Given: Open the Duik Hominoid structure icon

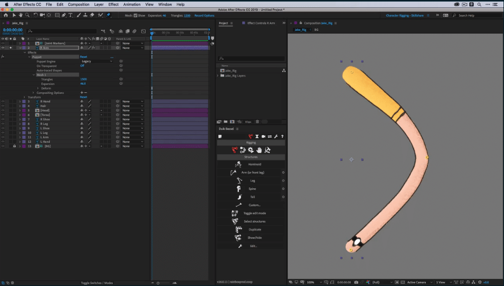Looking at the screenshot, I should click(x=238, y=164).
